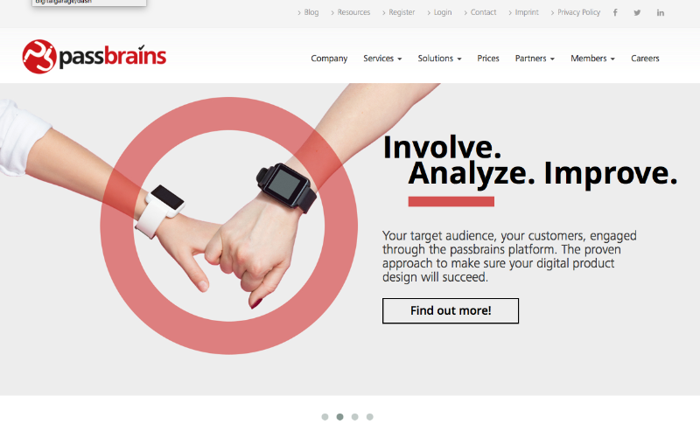Click the Find out more! button
The image size is (700, 445).
tap(451, 310)
